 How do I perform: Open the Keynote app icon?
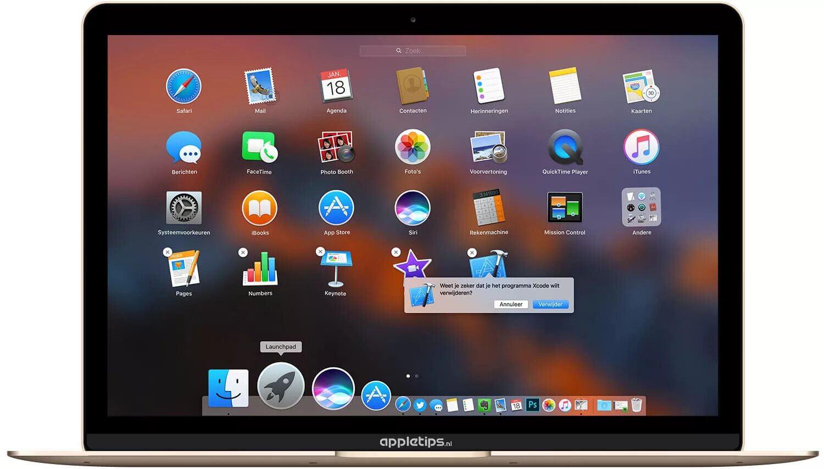click(x=336, y=269)
